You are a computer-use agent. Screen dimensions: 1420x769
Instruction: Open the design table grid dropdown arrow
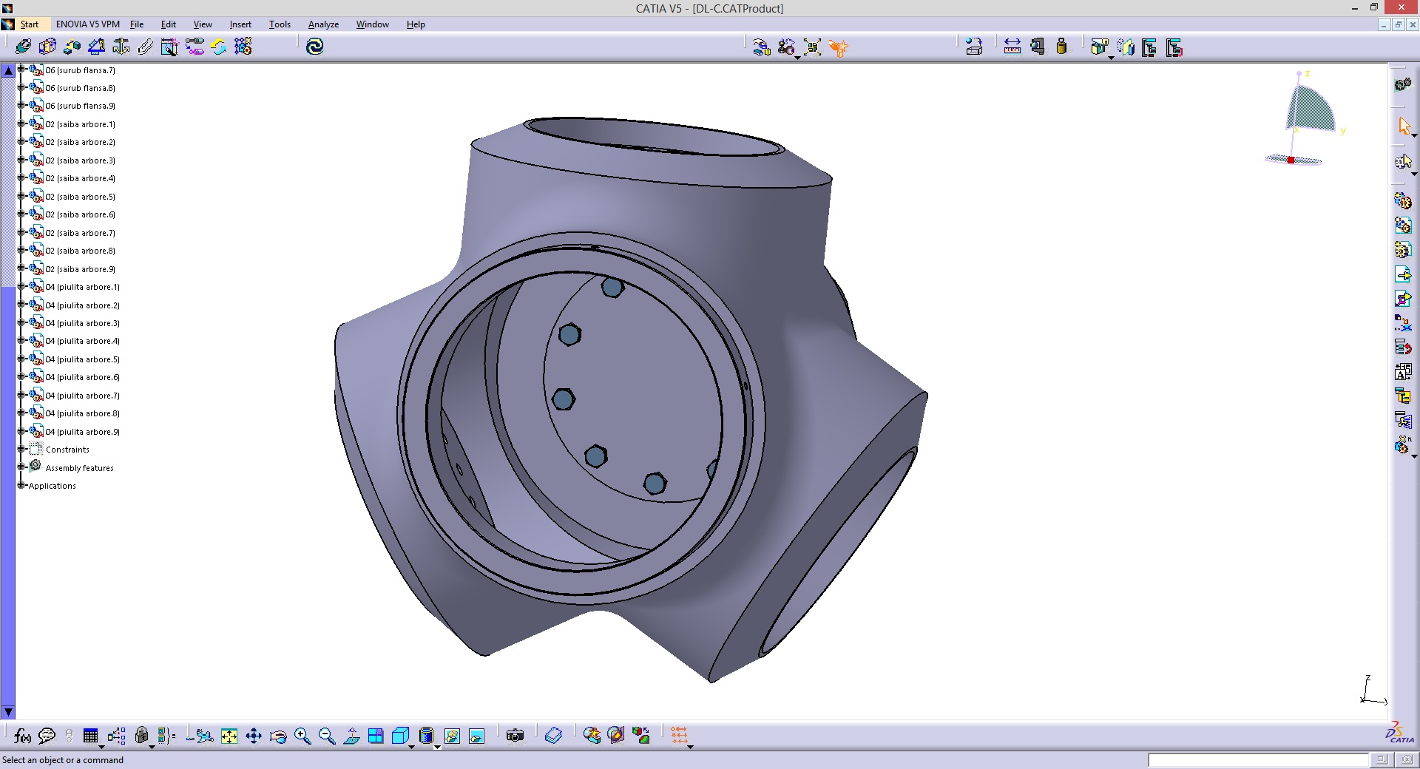(101, 746)
